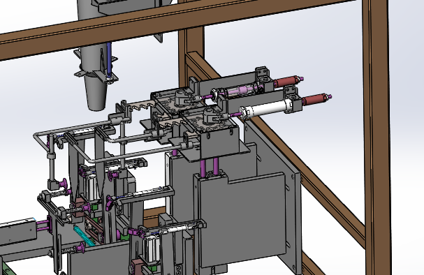Select the white pneumatic cylinder body

[266, 109]
